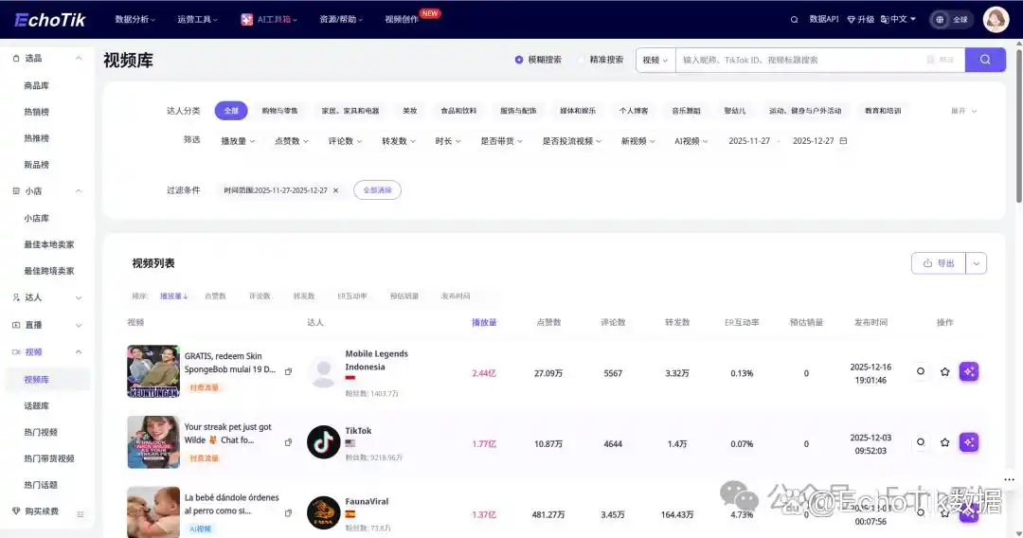Copy the Mobile Legends video title via copy icon
This screenshot has height=538, width=1023.
click(288, 372)
